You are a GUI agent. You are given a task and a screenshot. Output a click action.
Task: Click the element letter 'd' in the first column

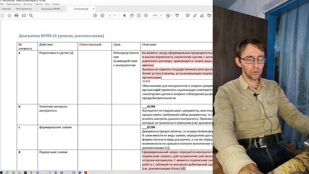pyautogui.click(x=19, y=152)
